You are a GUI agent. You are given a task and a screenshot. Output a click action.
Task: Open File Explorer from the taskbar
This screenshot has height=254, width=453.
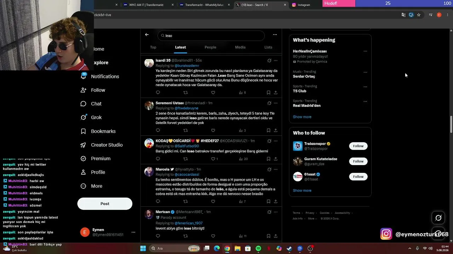(x=237, y=248)
